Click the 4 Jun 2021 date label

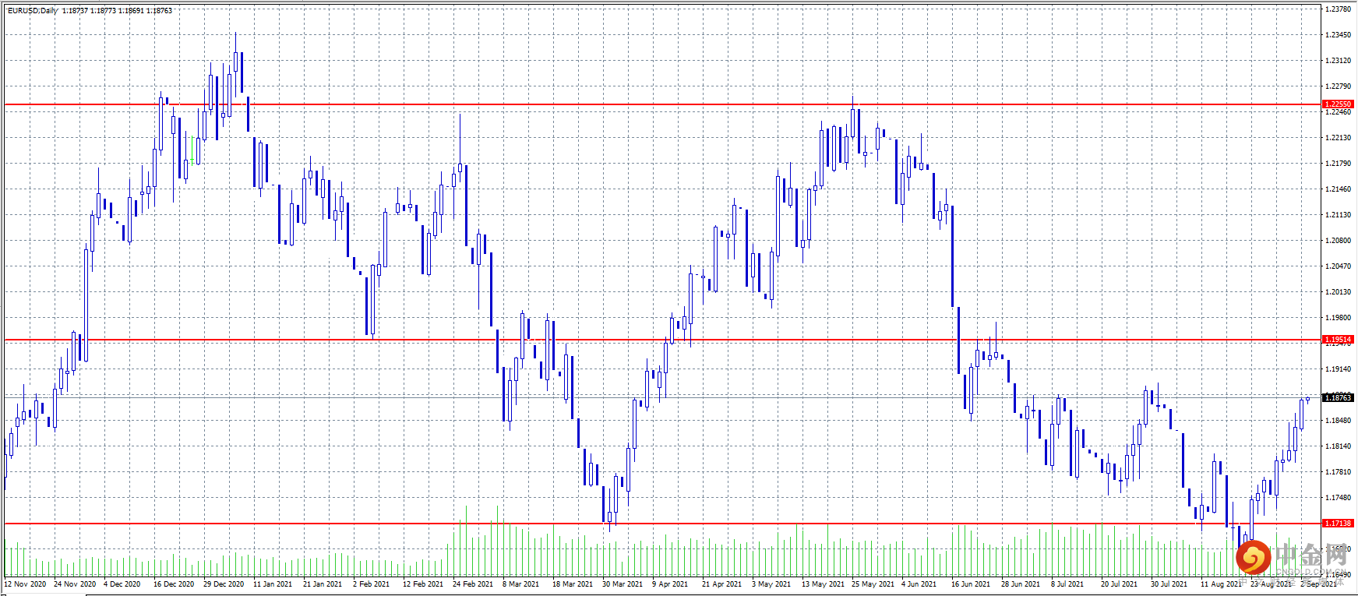point(919,584)
